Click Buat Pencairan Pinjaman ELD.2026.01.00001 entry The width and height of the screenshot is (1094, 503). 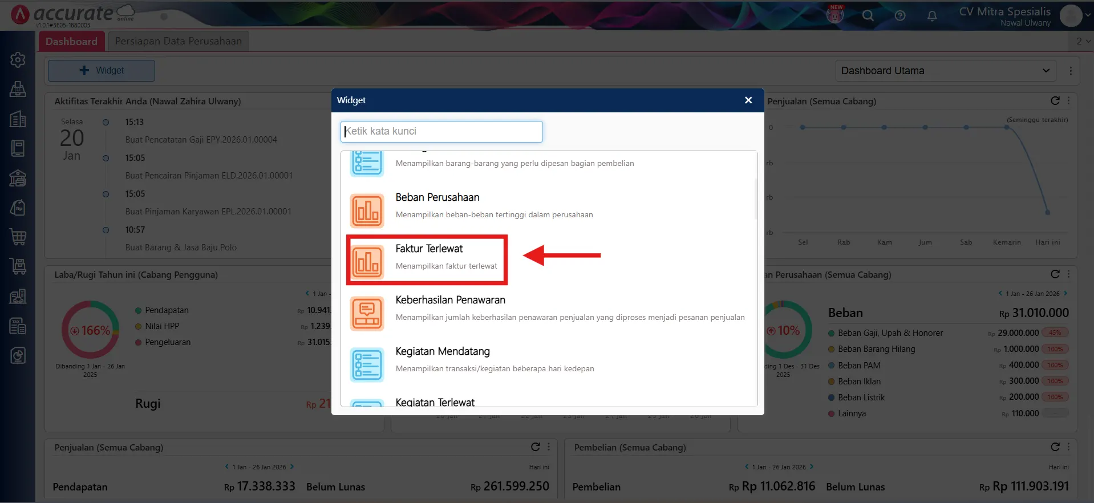pyautogui.click(x=209, y=176)
